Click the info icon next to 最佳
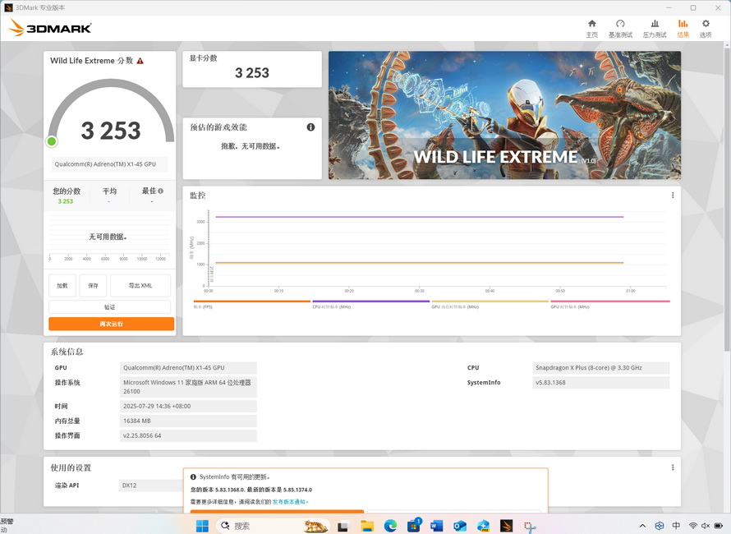Screen dimensions: 731x534 coord(160,191)
